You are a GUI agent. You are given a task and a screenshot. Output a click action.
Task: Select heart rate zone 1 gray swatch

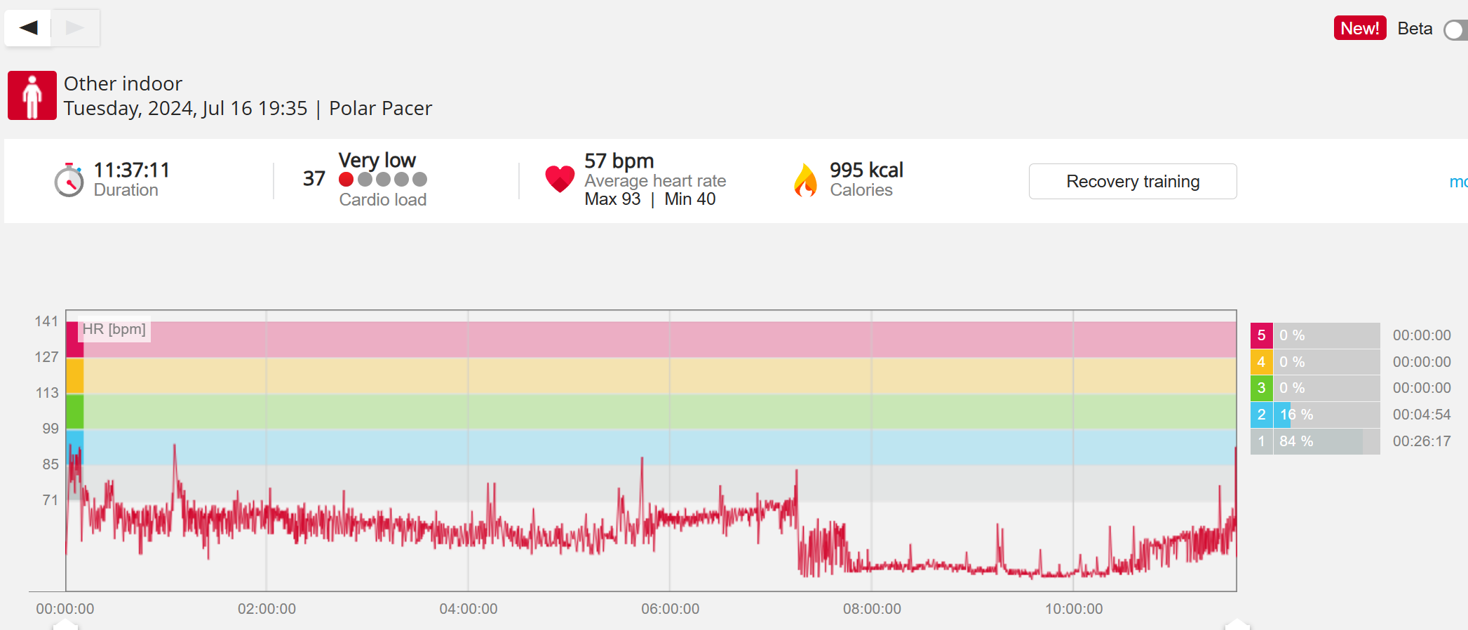(x=1261, y=441)
